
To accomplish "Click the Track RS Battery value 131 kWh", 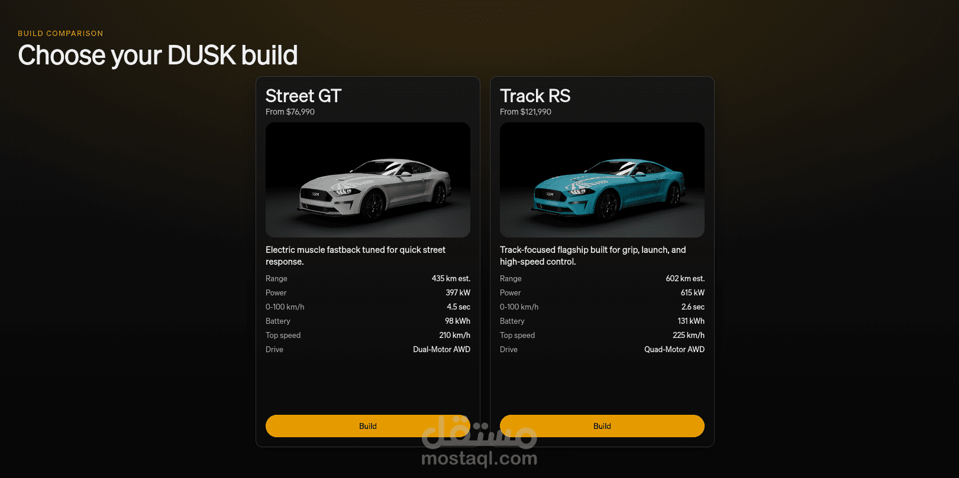I will tap(691, 321).
